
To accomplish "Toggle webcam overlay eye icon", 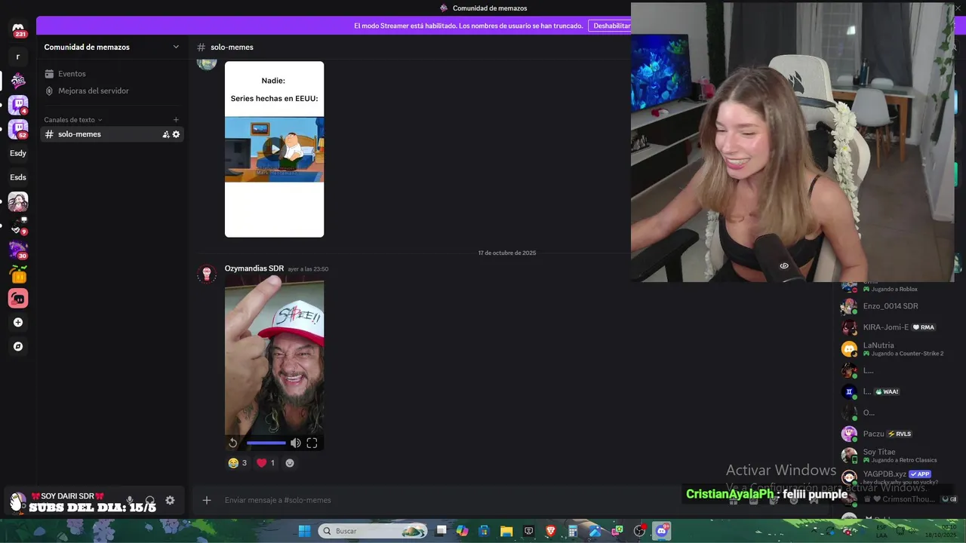I will 784,265.
